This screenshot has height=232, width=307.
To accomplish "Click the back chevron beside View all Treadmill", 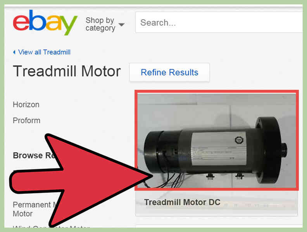I will [14, 52].
